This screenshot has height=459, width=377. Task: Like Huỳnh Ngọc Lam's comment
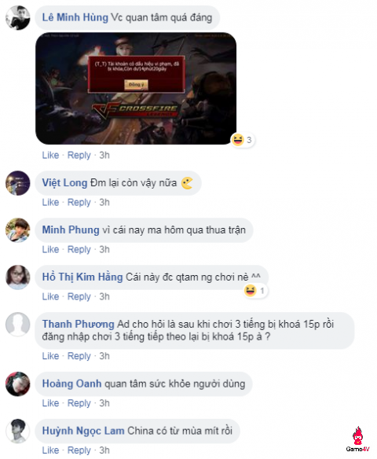(50, 450)
